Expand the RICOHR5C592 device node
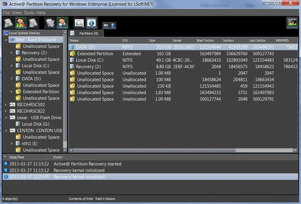The image size is (301, 204). pyautogui.click(x=6, y=104)
